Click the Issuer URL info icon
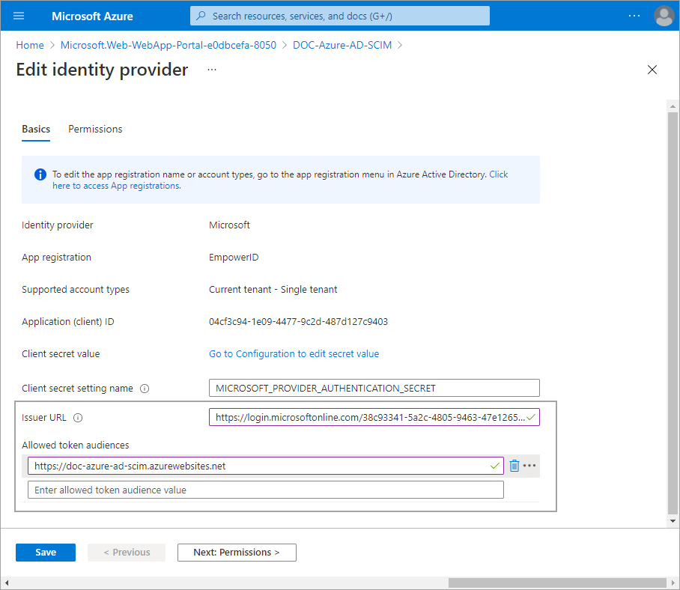Image resolution: width=680 pixels, height=590 pixels. (78, 418)
